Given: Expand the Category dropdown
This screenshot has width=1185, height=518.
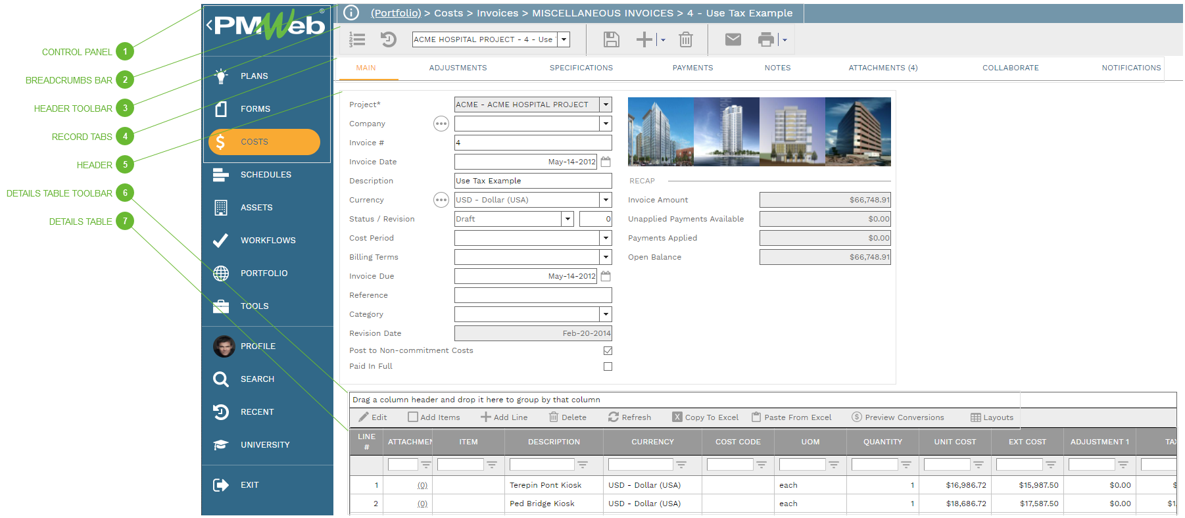Looking at the screenshot, I should point(606,314).
